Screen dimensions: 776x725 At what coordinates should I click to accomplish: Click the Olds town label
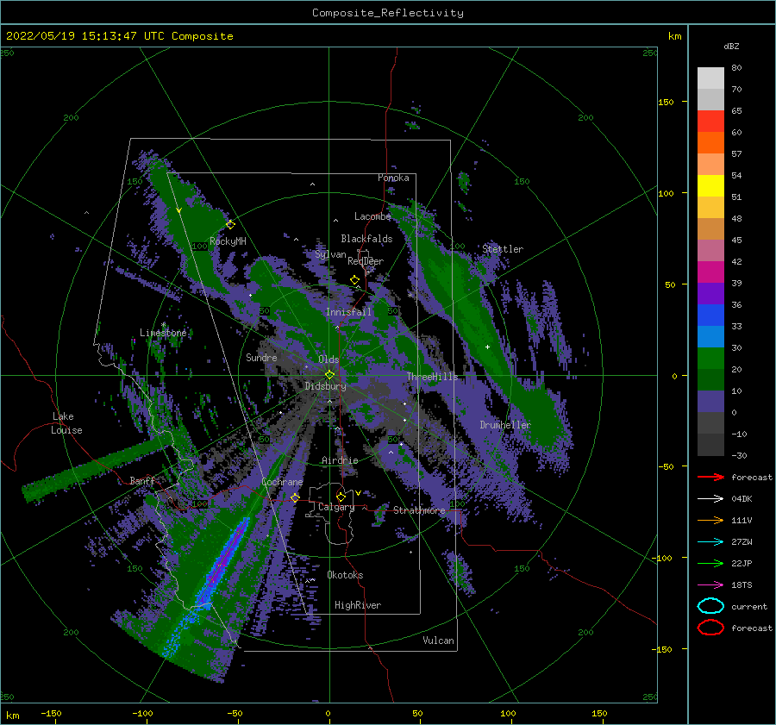click(x=329, y=359)
